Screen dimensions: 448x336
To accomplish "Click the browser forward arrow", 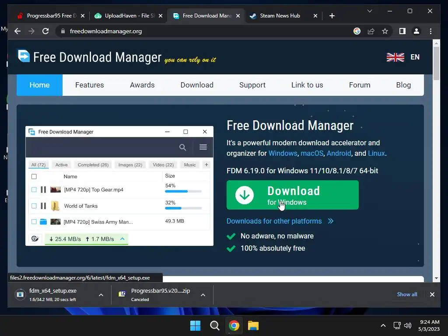I will coord(31,31).
